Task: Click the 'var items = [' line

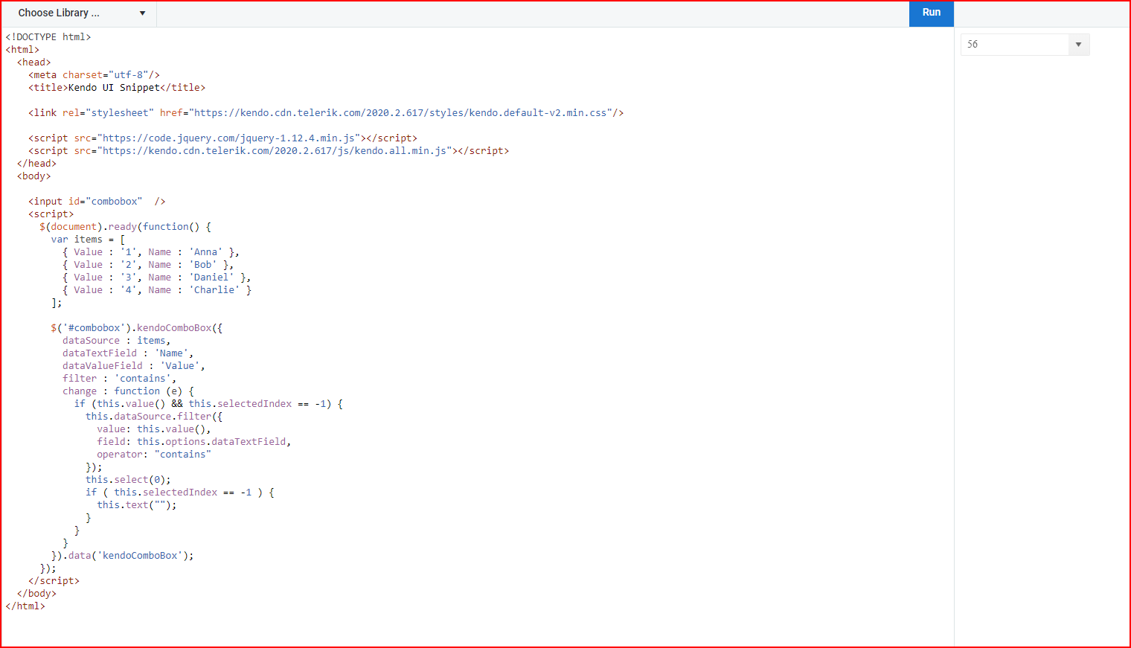Action: (x=89, y=240)
